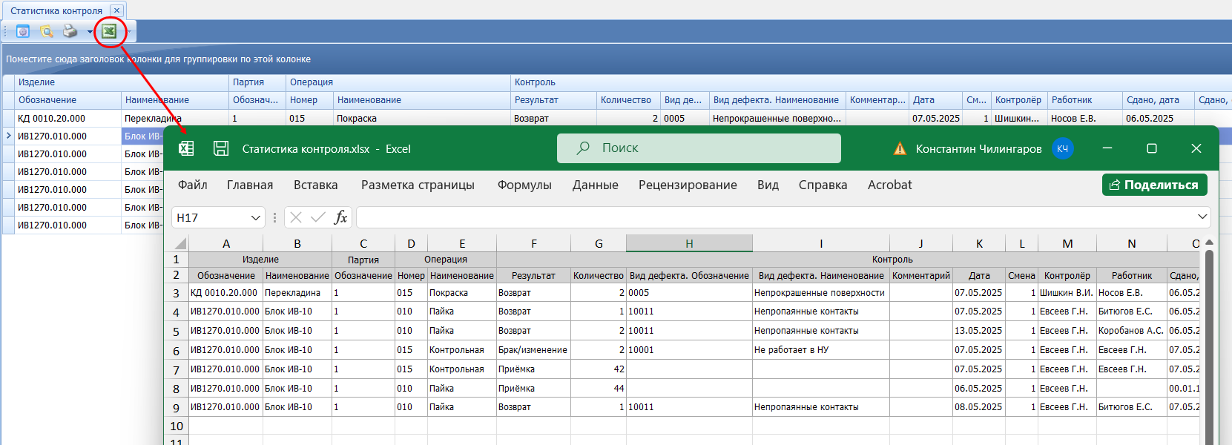Click the warning triangle icon near user name
Image resolution: width=1232 pixels, height=445 pixels.
900,149
